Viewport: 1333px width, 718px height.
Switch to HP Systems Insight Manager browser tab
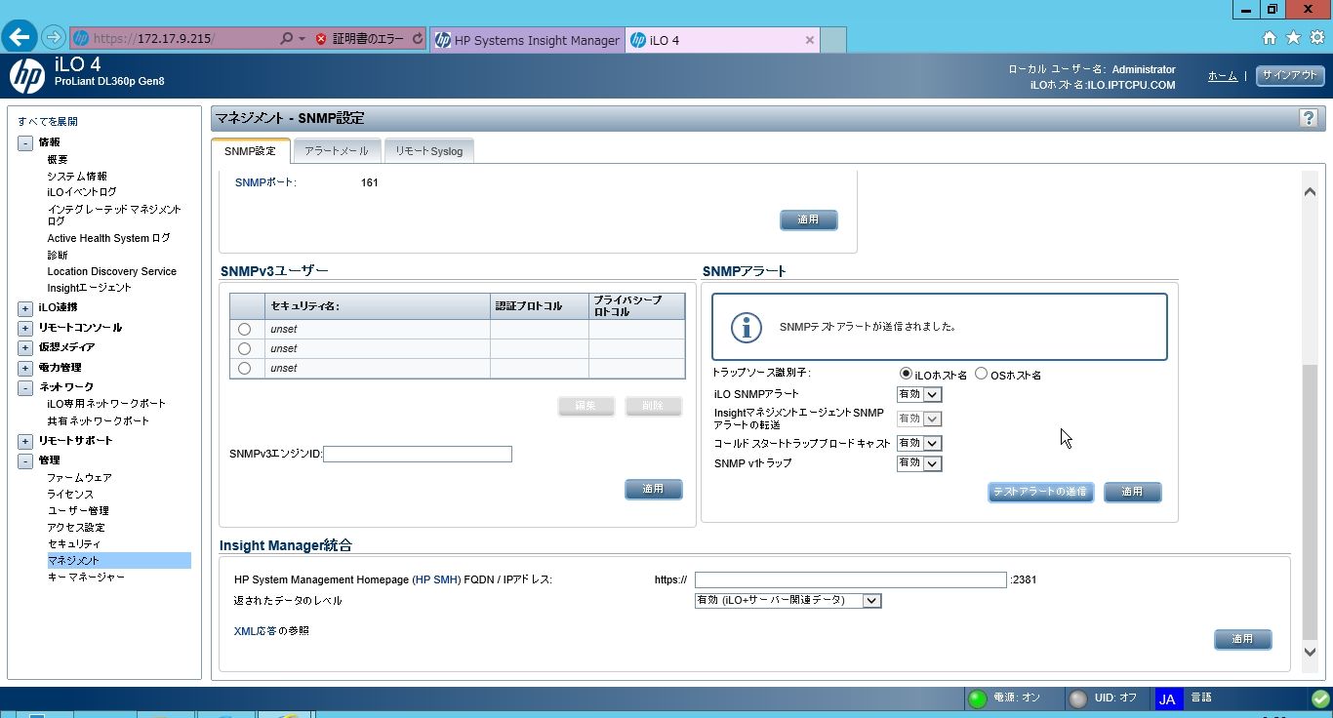(x=527, y=40)
